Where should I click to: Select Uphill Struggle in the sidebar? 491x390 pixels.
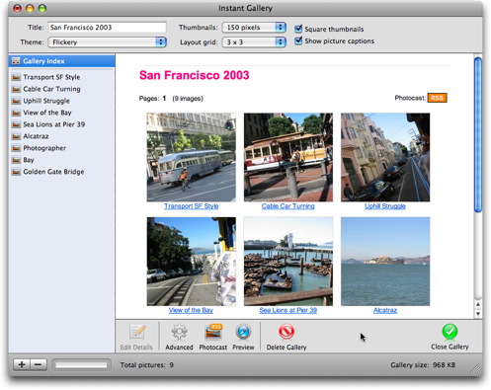coord(62,101)
